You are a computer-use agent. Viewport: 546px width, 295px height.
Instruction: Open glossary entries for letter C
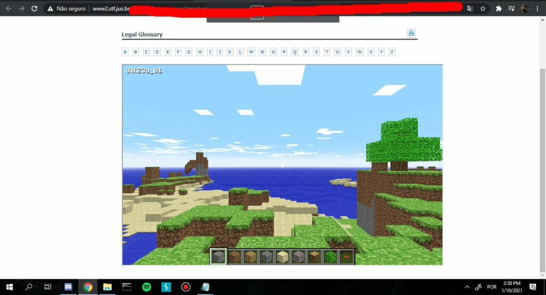click(x=146, y=52)
